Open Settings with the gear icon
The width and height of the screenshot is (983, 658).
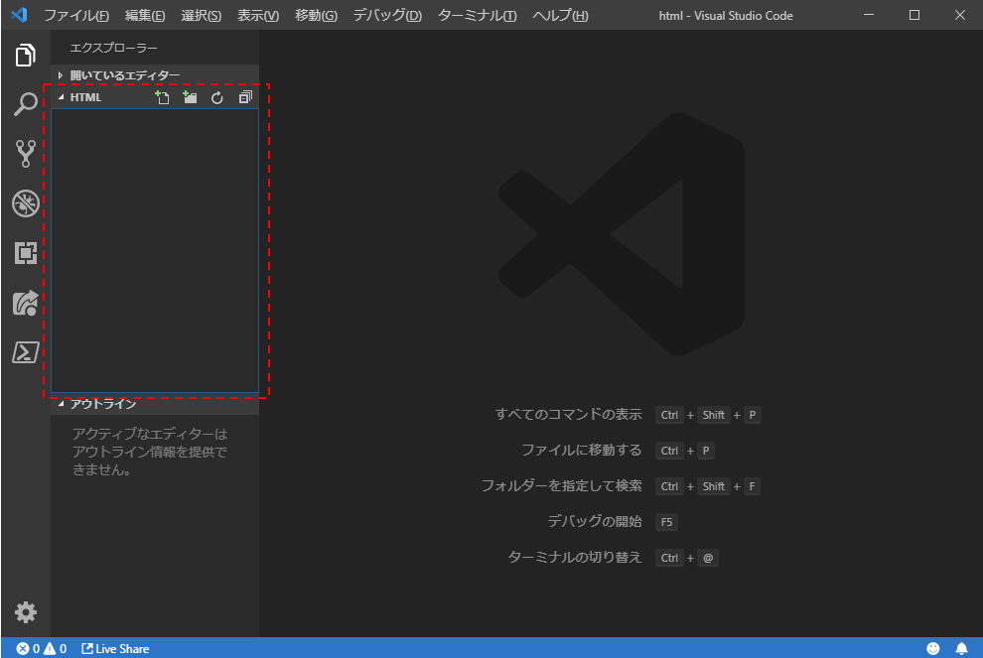[24, 612]
